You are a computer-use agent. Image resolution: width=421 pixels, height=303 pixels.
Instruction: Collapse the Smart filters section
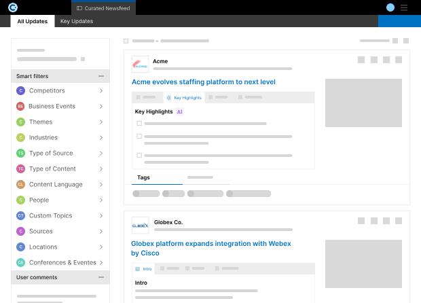click(101, 76)
